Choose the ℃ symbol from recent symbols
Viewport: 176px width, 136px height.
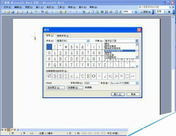(x=82, y=76)
